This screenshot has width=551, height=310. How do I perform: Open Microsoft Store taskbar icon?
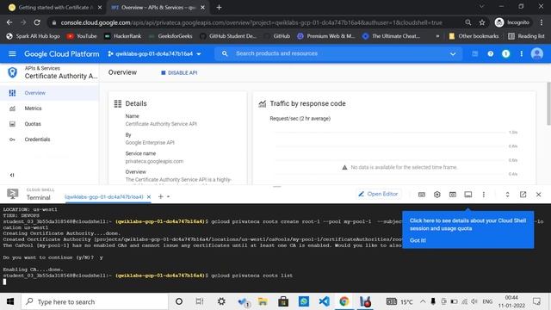coord(283,301)
